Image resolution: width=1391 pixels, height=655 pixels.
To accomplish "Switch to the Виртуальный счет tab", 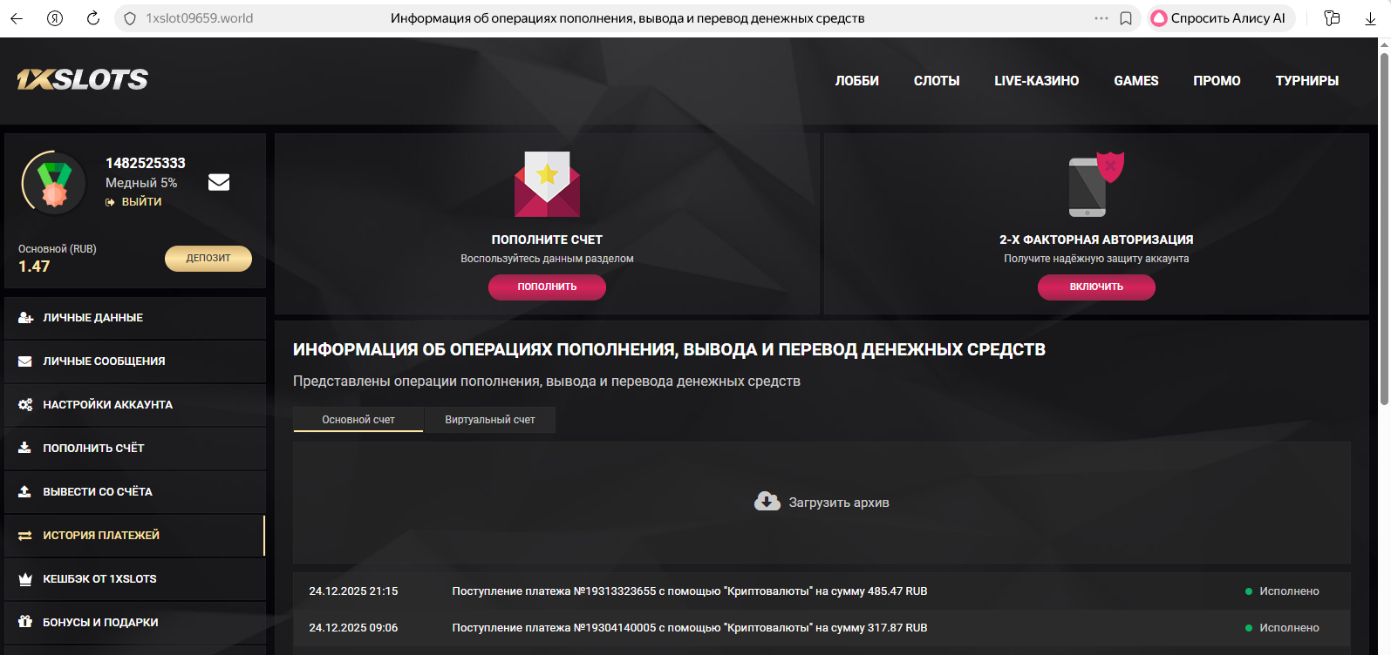I will pos(490,420).
